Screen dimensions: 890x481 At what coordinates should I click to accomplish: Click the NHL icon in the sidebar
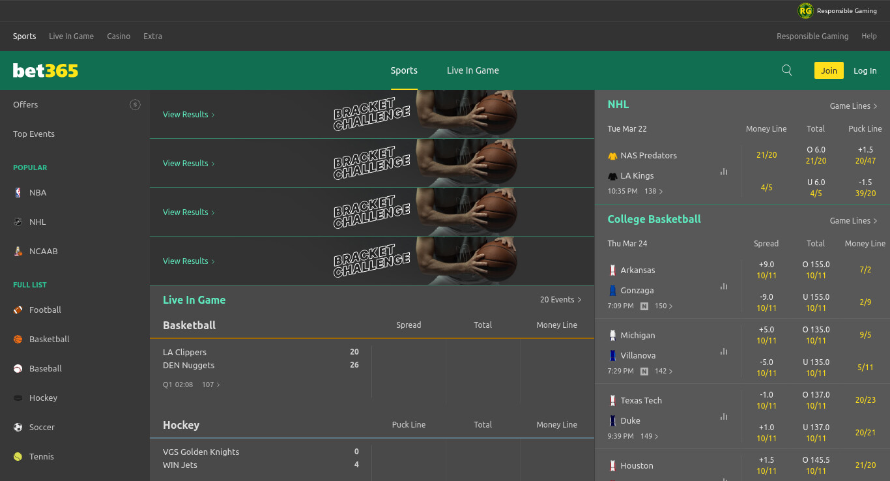click(x=18, y=222)
